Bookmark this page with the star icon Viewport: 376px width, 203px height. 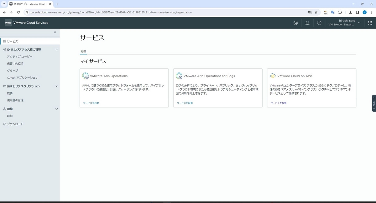pos(316,12)
